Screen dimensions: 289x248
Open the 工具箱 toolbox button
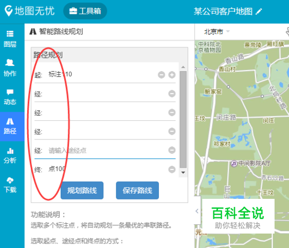click(x=85, y=11)
